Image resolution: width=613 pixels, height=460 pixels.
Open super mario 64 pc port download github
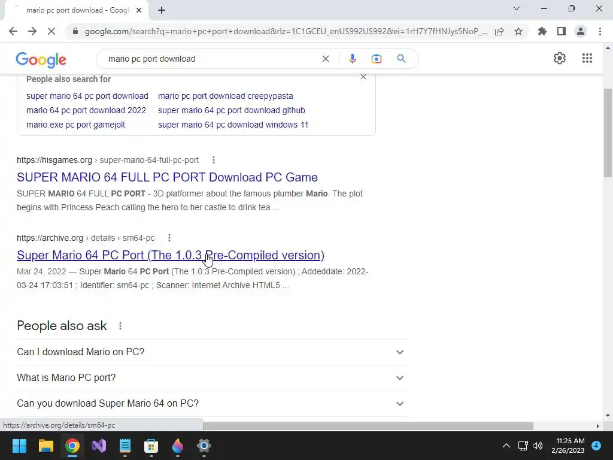[232, 110]
